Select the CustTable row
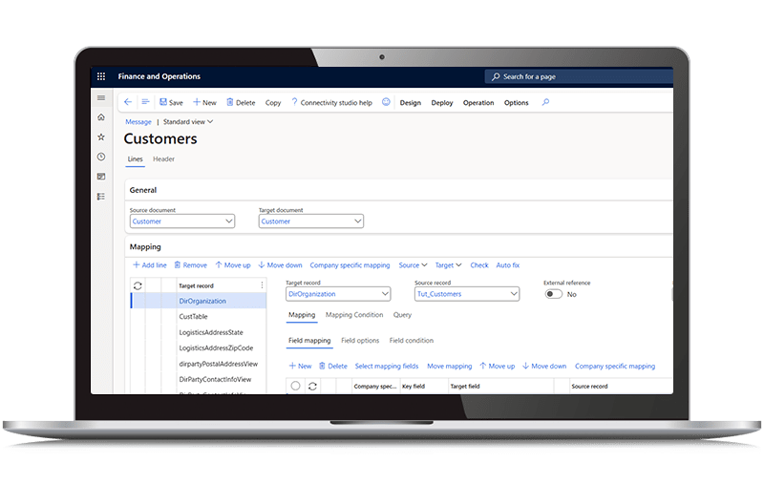 pyautogui.click(x=199, y=317)
